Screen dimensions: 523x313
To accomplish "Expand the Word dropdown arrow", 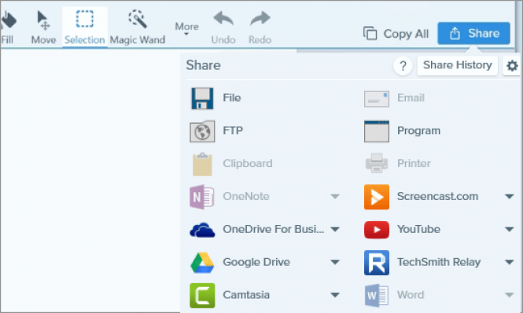I will [510, 295].
